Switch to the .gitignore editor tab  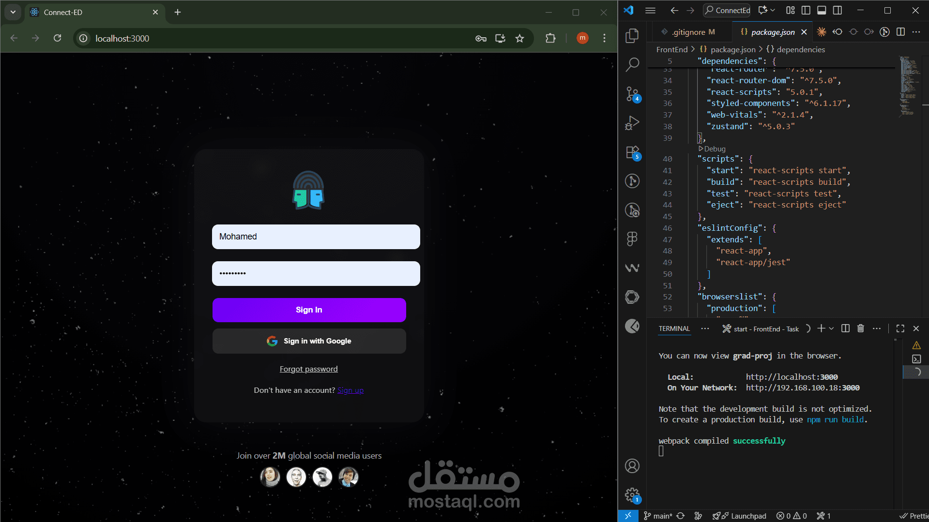pyautogui.click(x=688, y=32)
